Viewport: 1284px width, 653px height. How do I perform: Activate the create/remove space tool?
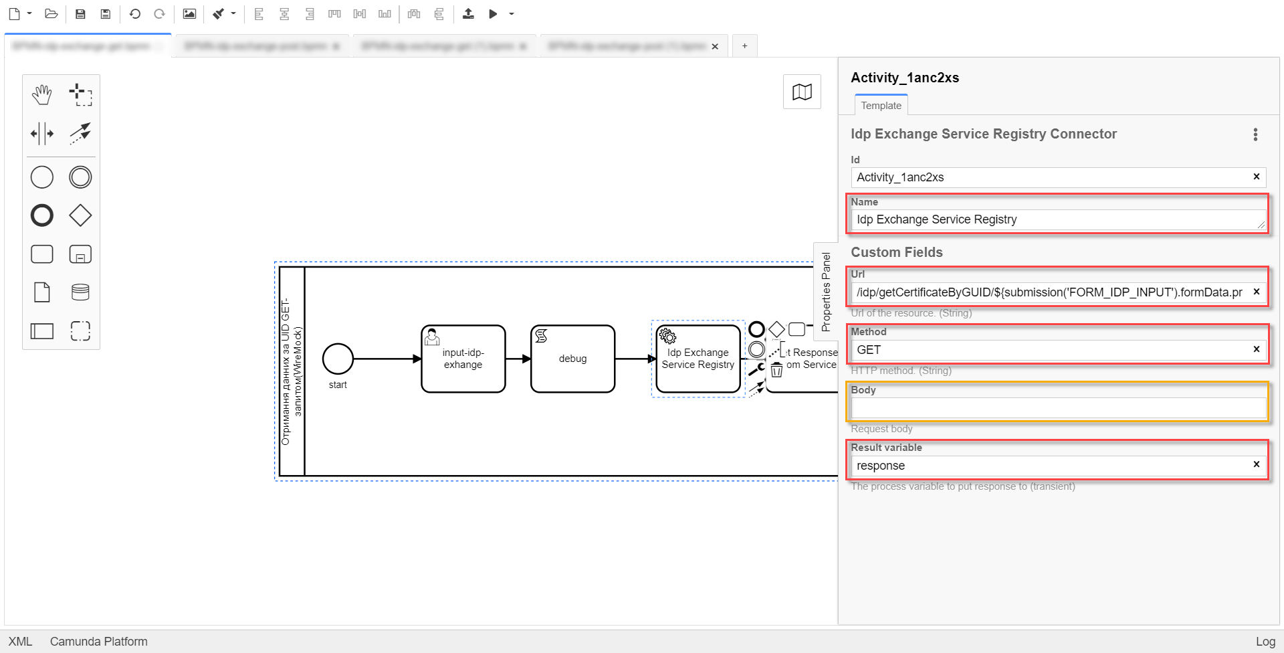click(42, 133)
